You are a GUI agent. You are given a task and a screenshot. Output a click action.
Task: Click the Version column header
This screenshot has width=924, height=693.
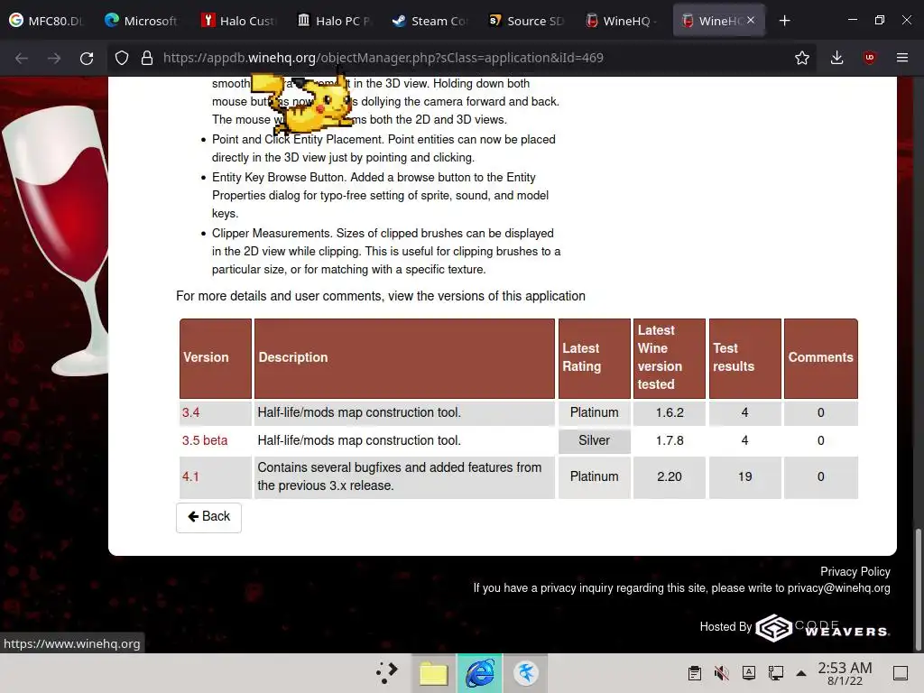215,357
